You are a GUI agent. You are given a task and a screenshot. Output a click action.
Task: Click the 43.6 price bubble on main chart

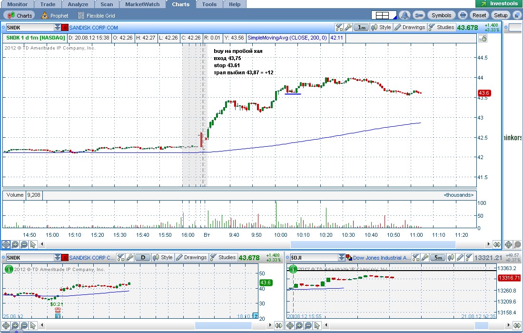(484, 93)
